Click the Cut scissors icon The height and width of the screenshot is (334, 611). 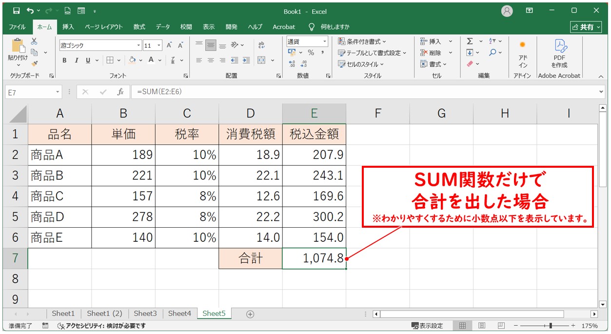pyautogui.click(x=34, y=42)
